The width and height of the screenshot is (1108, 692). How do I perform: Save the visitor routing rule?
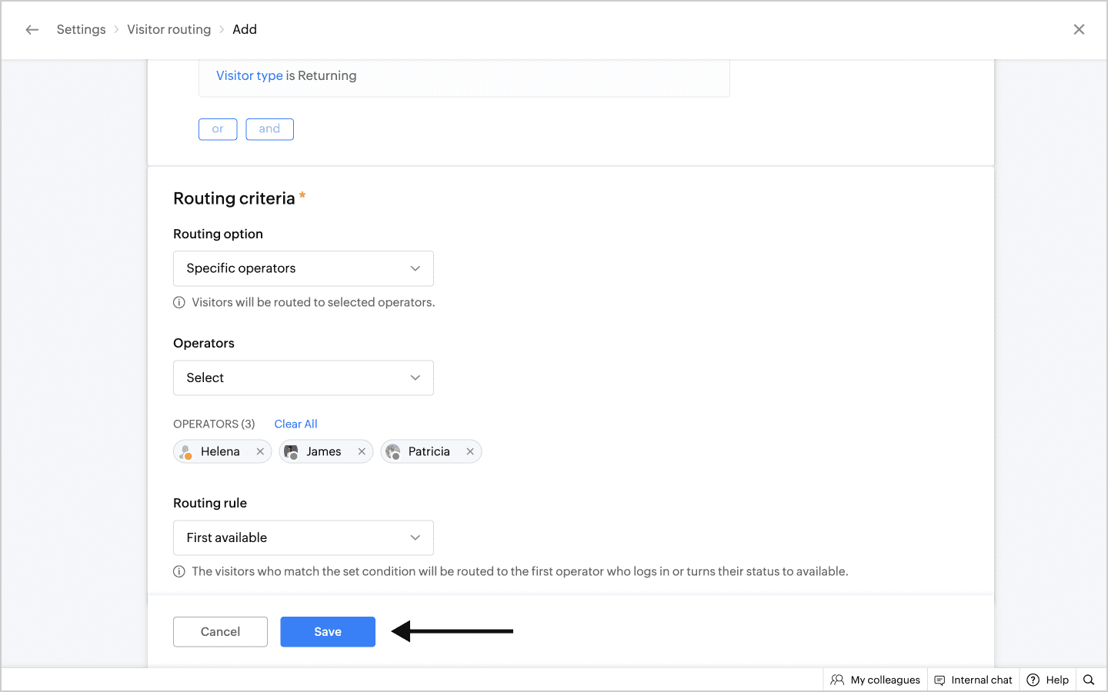tap(328, 631)
